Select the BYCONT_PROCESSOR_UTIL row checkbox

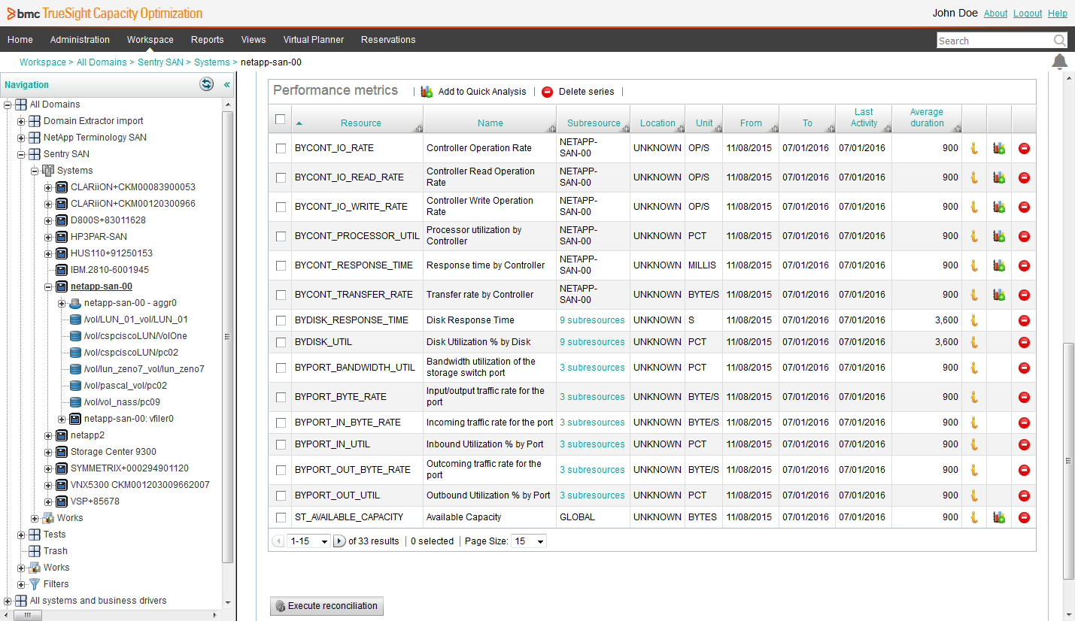pos(281,236)
